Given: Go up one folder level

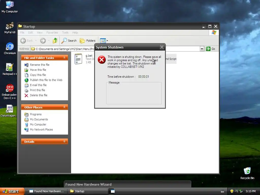Looking at the screenshot, I should click(x=55, y=41).
